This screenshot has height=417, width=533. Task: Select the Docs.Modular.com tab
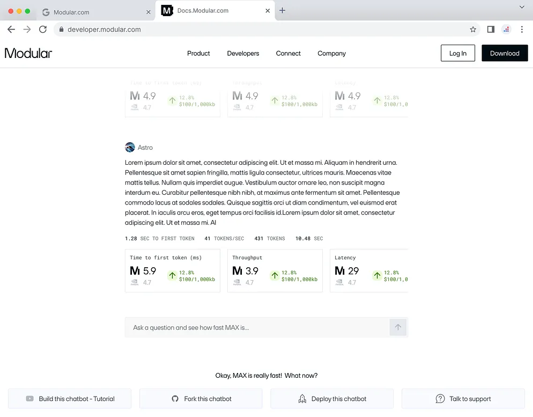pyautogui.click(x=215, y=11)
